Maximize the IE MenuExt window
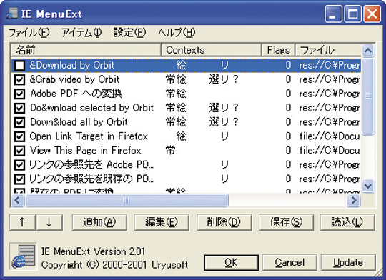 coord(352,14)
